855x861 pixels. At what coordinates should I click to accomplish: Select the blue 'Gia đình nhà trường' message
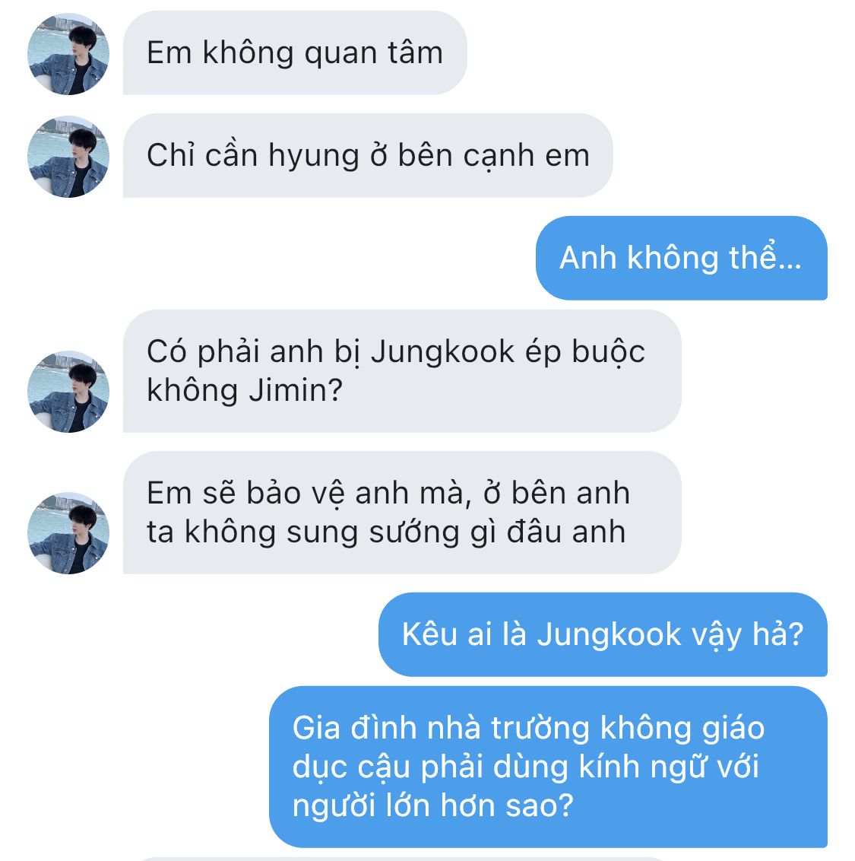click(548, 767)
